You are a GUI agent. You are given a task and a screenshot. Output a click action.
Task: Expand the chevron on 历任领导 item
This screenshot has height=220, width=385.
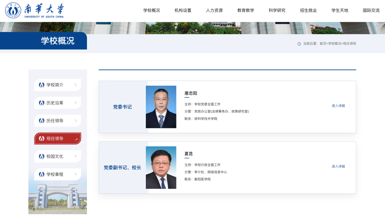[x=75, y=120]
